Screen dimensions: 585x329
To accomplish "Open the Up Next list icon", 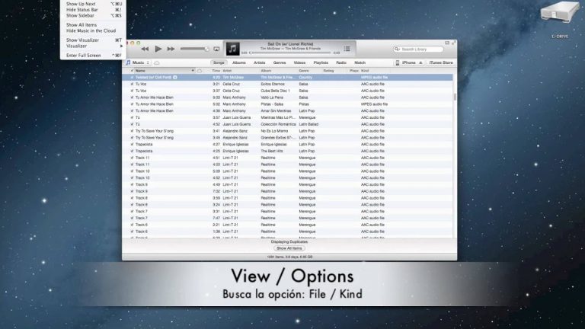I will pos(347,49).
